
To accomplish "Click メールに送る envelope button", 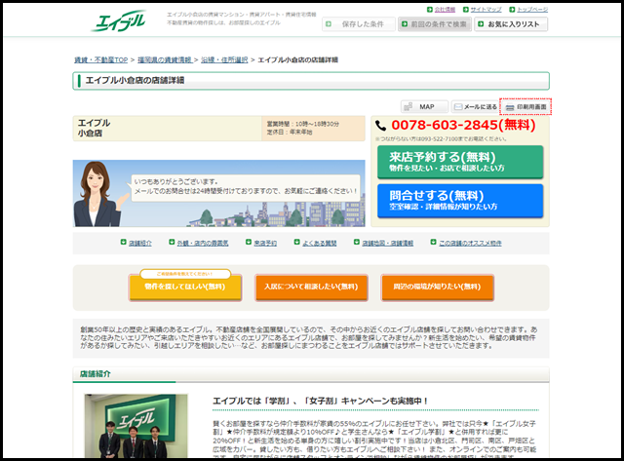I will pyautogui.click(x=475, y=106).
